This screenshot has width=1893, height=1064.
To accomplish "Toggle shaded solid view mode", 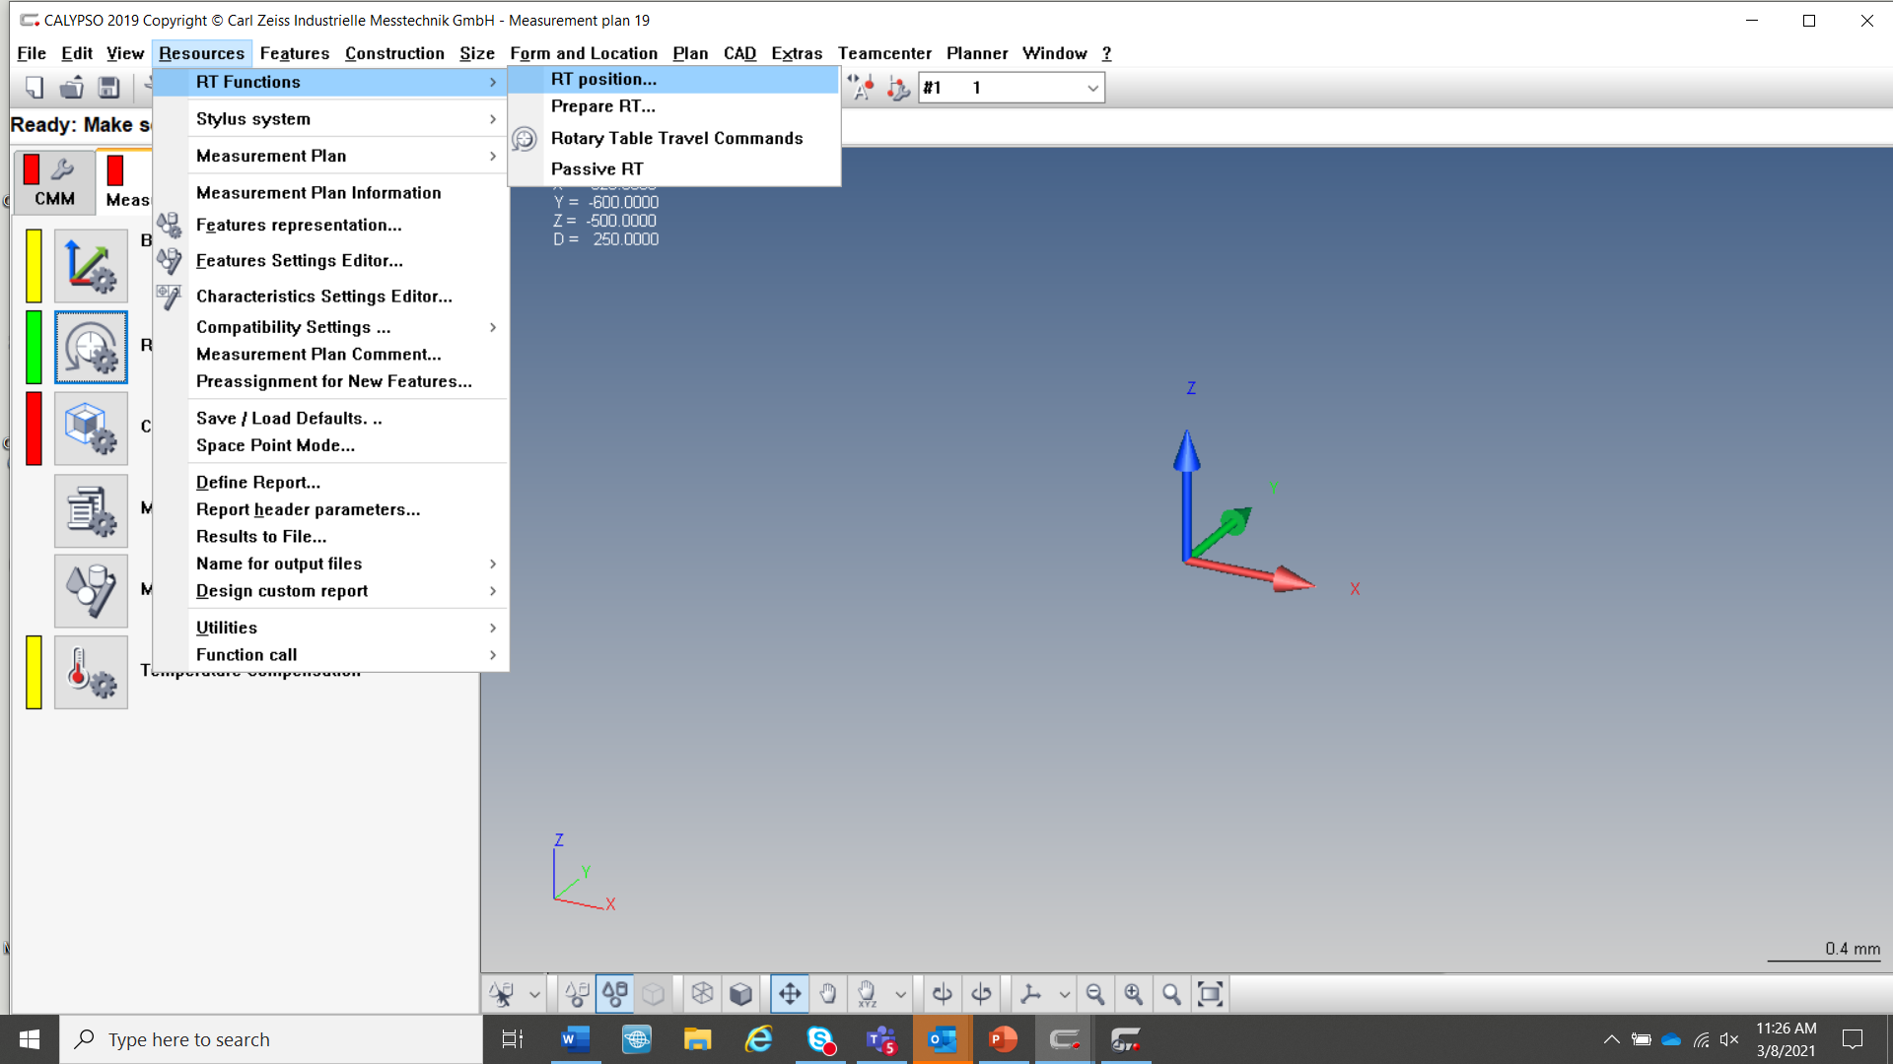I will [740, 993].
